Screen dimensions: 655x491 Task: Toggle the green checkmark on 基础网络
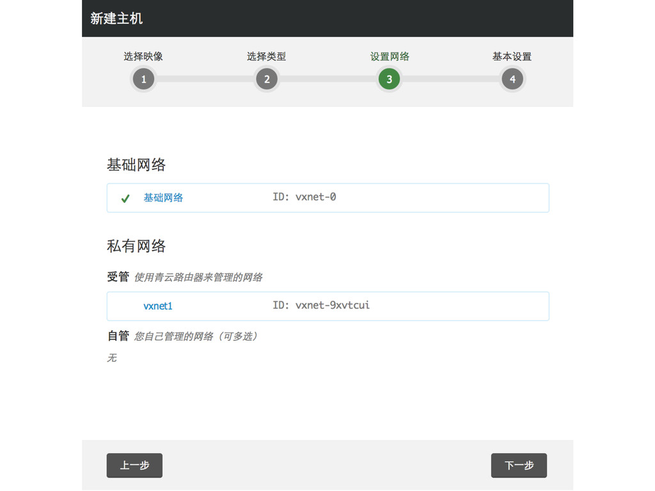coord(125,199)
